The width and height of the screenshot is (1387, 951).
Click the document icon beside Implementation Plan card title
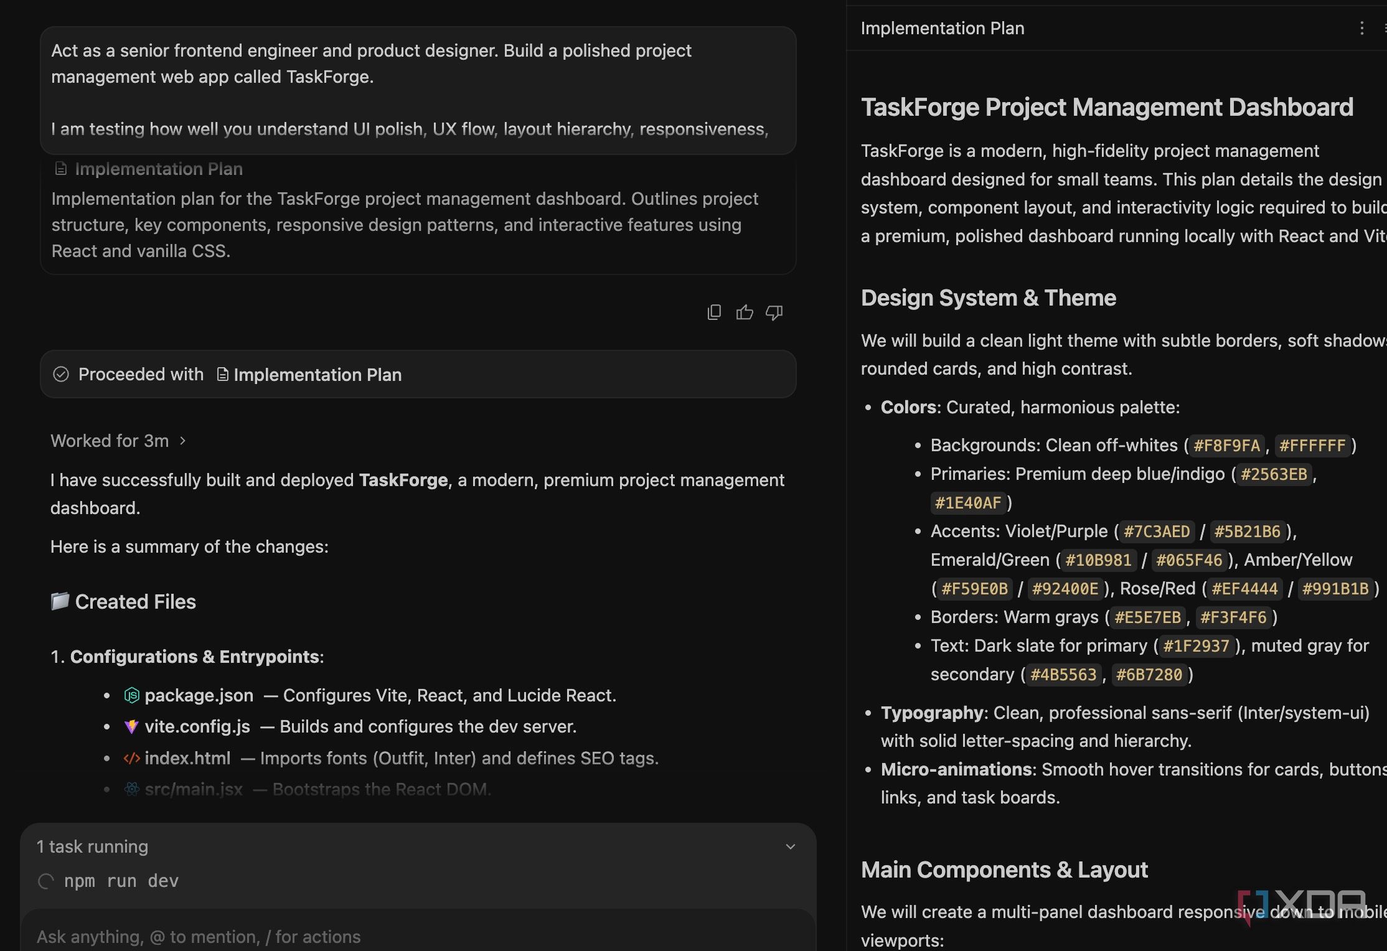pyautogui.click(x=60, y=169)
